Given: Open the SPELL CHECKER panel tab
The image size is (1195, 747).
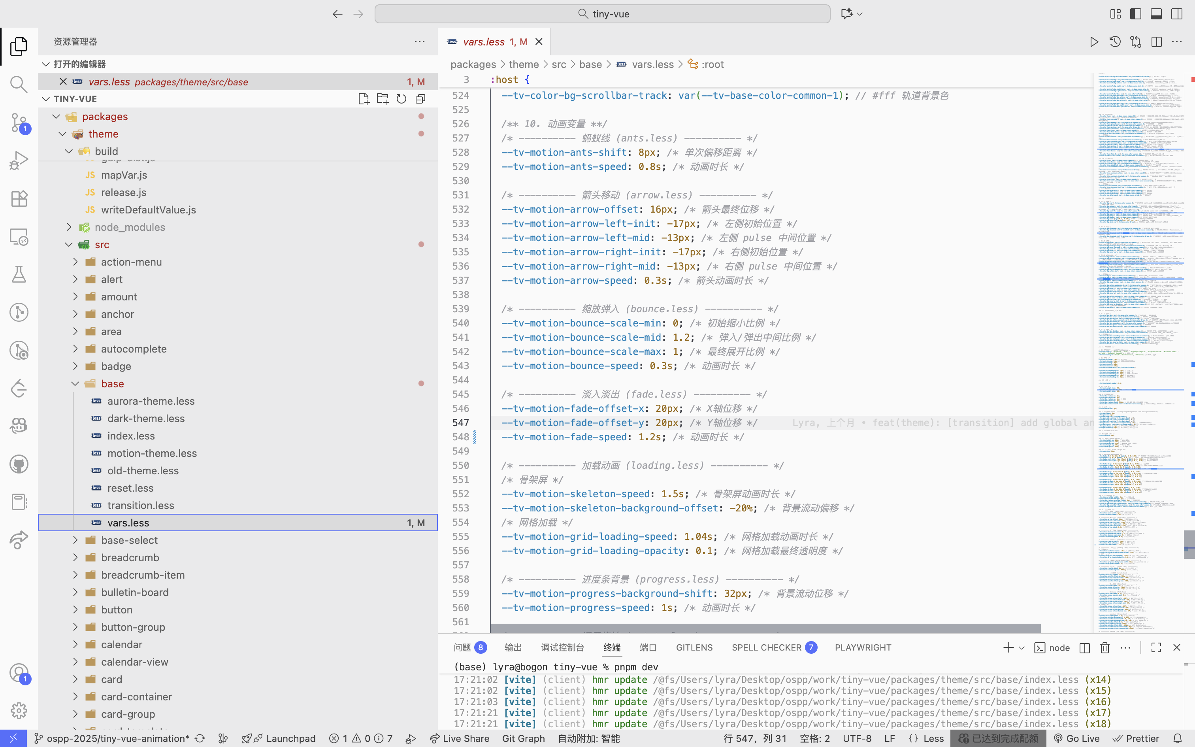Looking at the screenshot, I should pos(766,648).
